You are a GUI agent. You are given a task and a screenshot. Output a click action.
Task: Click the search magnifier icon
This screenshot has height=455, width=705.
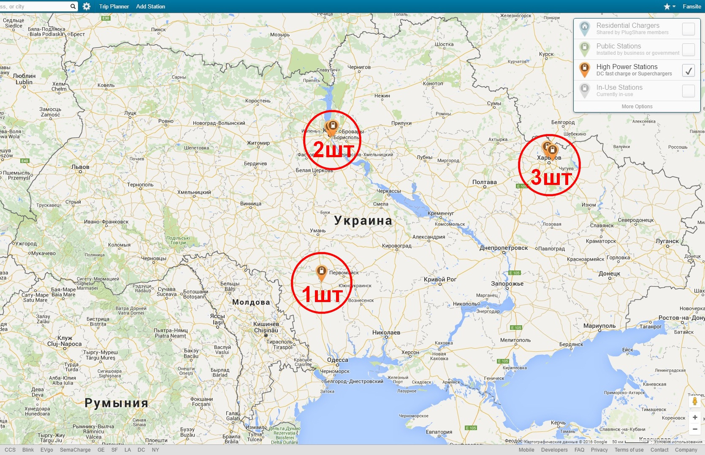click(x=73, y=6)
